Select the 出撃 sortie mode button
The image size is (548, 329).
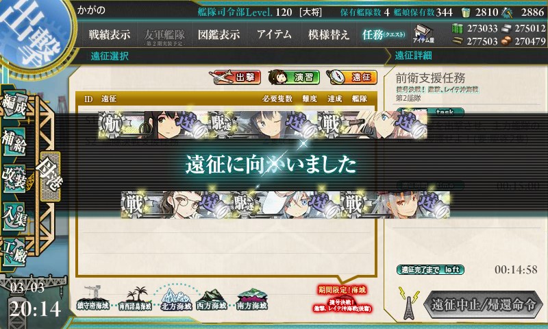(235, 77)
